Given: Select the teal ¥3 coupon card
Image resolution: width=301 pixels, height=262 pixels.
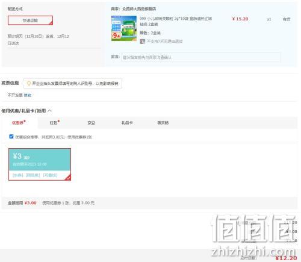Looking at the screenshot, I should (40, 164).
